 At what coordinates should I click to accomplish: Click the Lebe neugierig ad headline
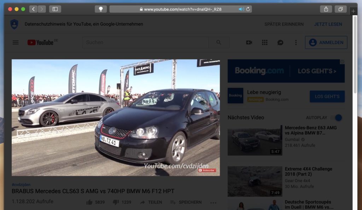coord(264,92)
